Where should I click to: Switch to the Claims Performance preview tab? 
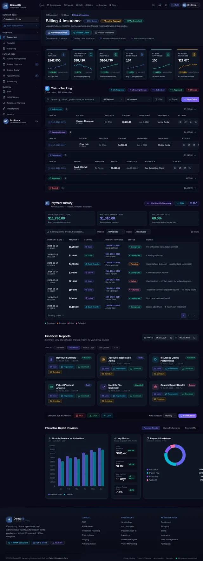click(171, 428)
